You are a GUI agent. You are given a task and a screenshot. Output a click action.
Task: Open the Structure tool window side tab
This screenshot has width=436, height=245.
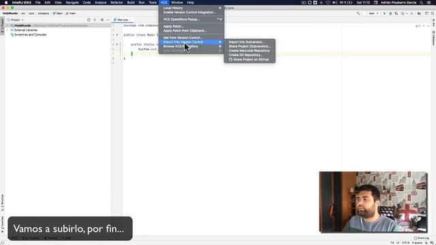(2, 203)
